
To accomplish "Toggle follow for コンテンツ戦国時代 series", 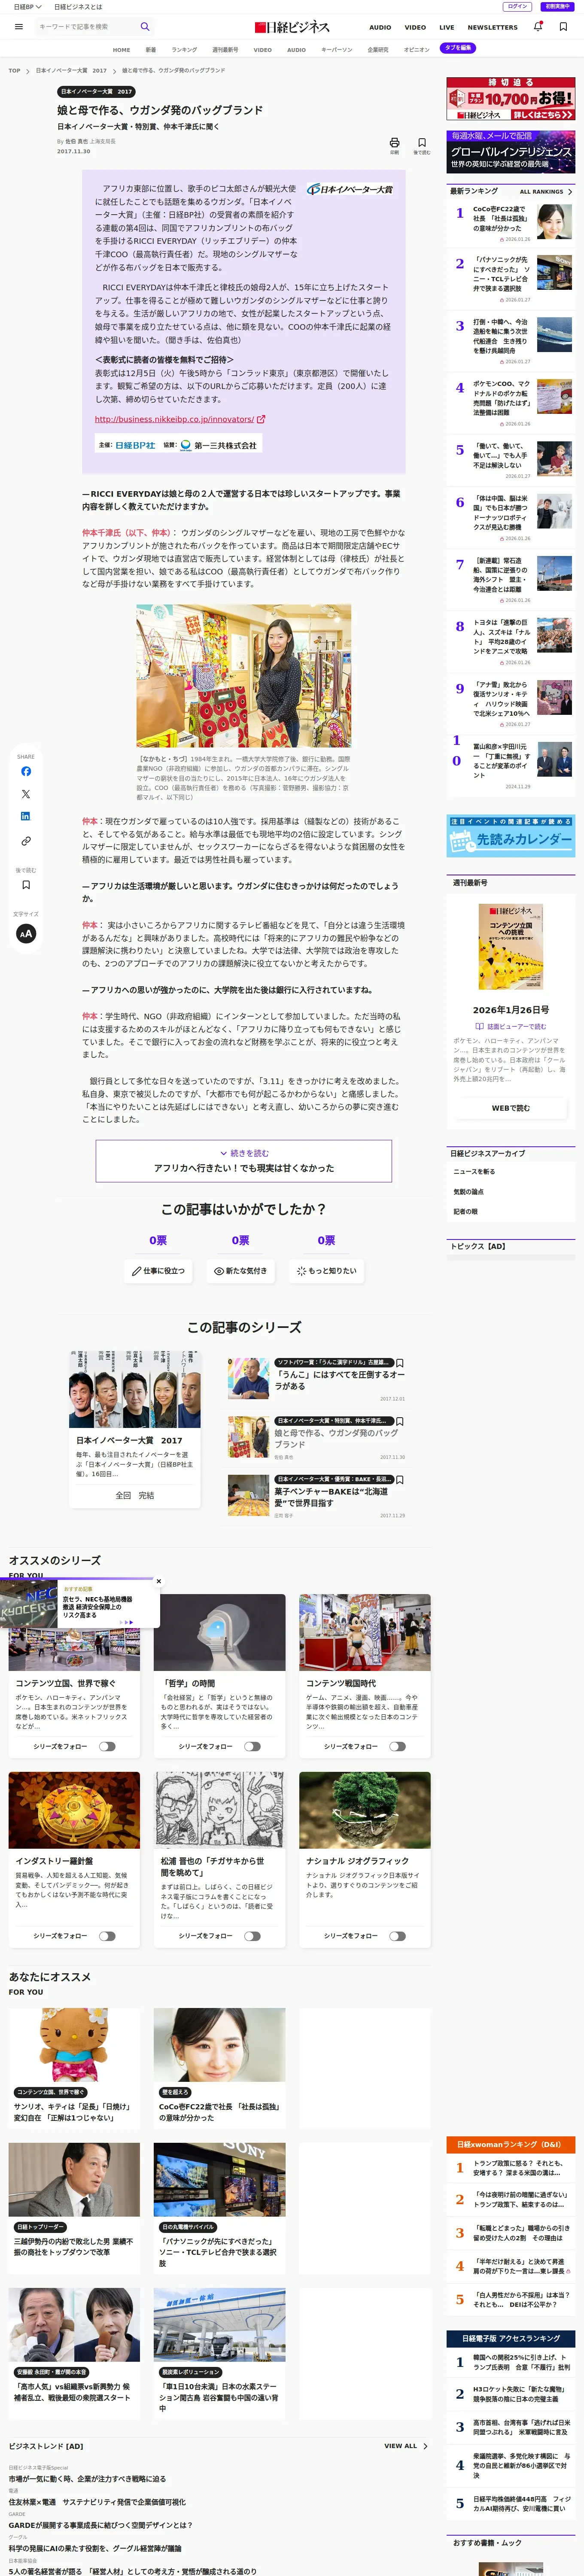I will tap(398, 1746).
